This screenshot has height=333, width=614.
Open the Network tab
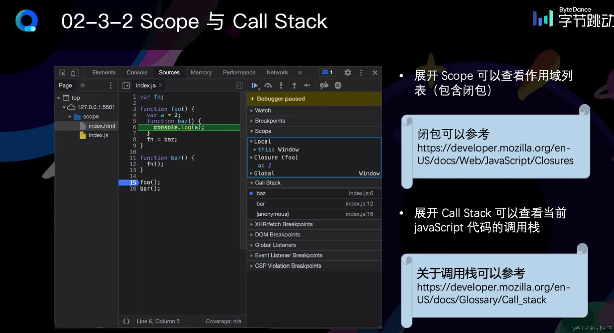coord(277,73)
